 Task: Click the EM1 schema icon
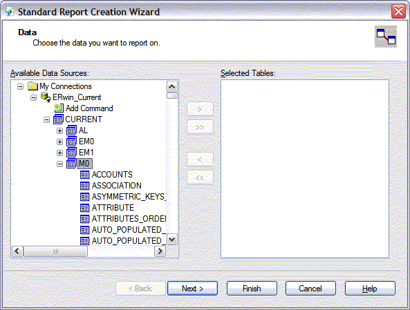pyautogui.click(x=71, y=153)
